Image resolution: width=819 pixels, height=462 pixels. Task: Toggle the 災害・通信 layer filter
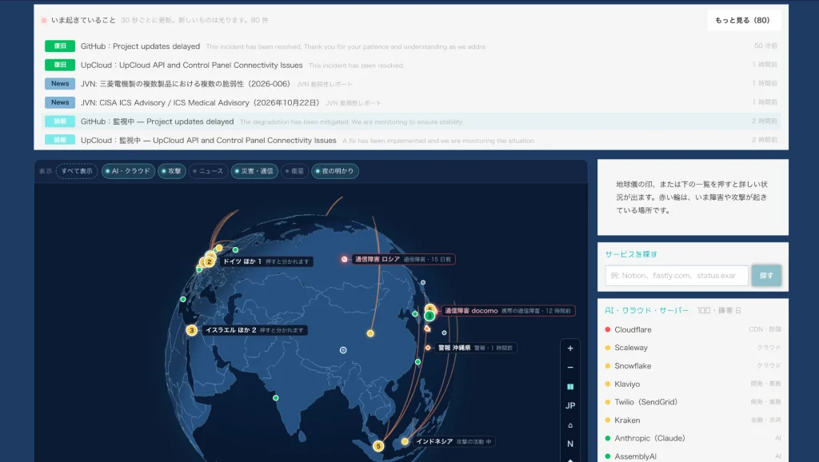coord(254,171)
